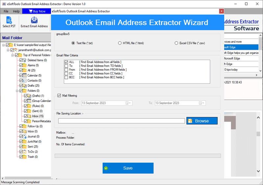Enable the To fields filter checkbox
Image resolution: width=263 pixels, height=185 pixels.
click(66, 66)
